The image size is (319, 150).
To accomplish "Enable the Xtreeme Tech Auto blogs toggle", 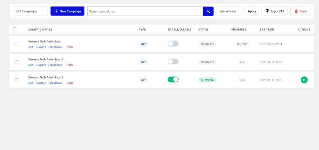I will coord(173,44).
